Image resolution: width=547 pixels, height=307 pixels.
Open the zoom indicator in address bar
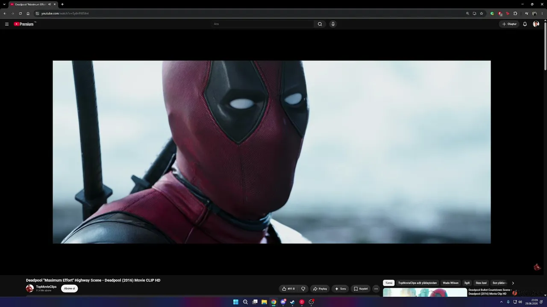[468, 13]
